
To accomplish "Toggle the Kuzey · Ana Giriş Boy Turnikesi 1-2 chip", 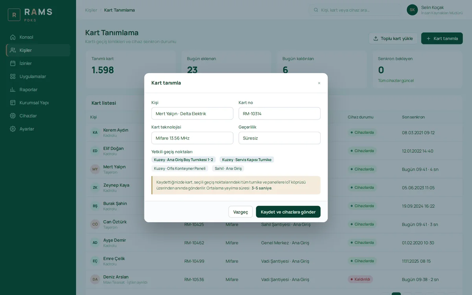I will (x=183, y=160).
